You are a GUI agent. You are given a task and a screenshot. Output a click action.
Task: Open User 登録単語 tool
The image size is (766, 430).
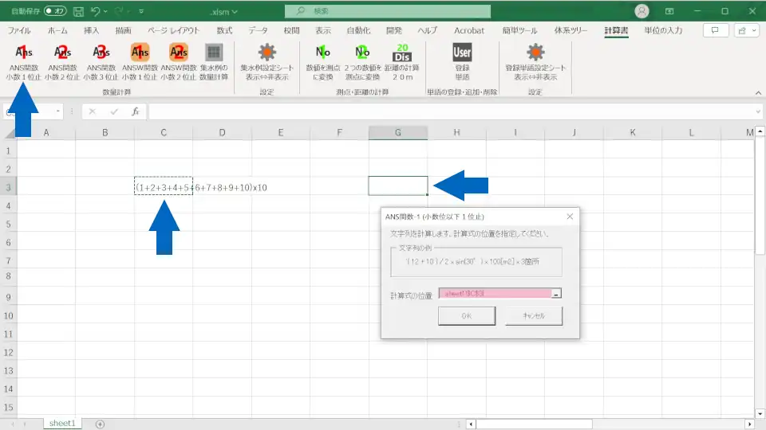462,62
